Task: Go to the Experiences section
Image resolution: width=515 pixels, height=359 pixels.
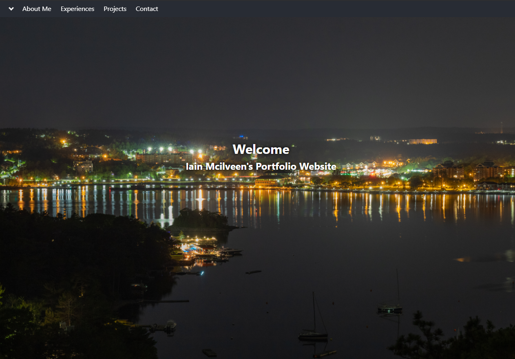Action: pyautogui.click(x=77, y=9)
